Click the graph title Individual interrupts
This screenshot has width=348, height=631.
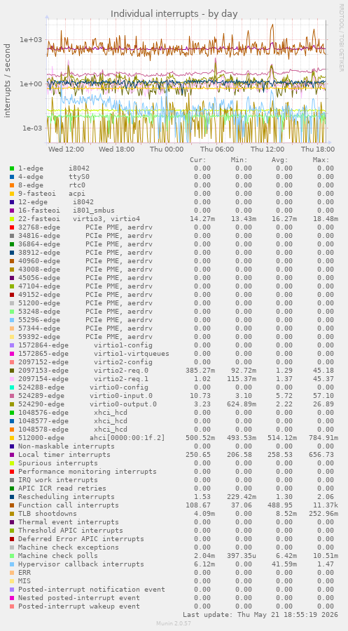[174, 13]
